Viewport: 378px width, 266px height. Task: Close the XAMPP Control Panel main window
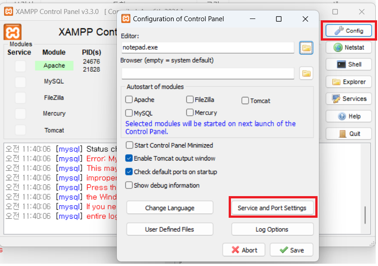tap(362, 12)
